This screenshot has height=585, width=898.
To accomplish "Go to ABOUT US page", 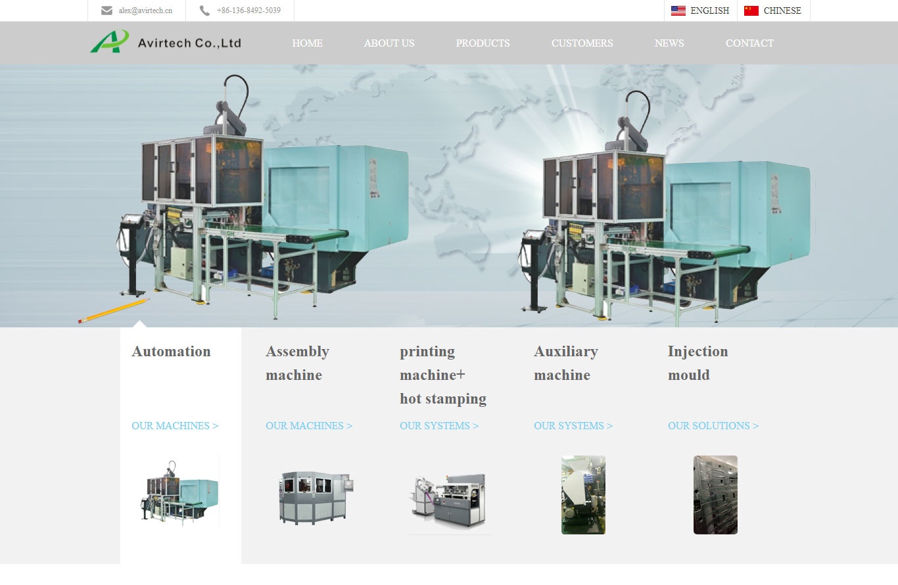I will tap(389, 43).
